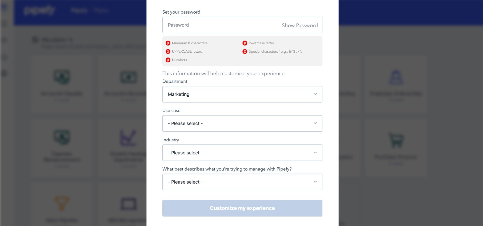The width and height of the screenshot is (483, 226).
Task: Click the blurred Pipefy logo in header
Action: tap(39, 10)
